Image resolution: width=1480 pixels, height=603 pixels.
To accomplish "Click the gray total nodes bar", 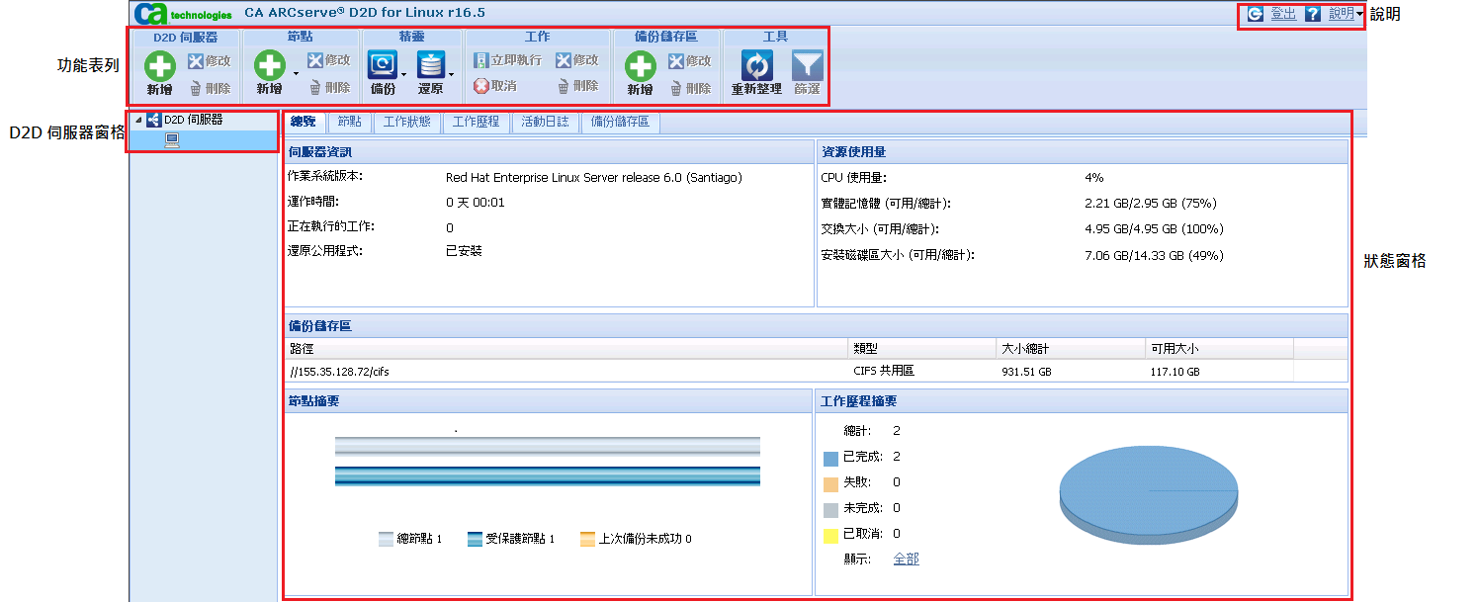I will (x=548, y=447).
